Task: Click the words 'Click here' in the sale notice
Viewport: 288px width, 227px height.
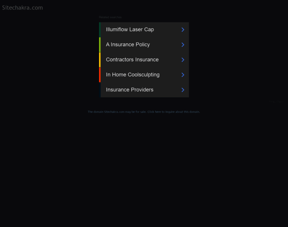Action: [x=154, y=112]
